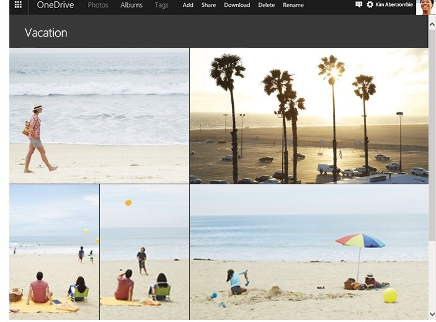The width and height of the screenshot is (436, 322).
Task: Open the palm trees sunset photo
Action: 309,115
